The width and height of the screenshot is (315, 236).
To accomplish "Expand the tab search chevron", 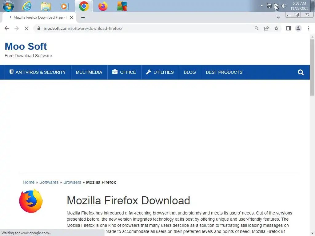I will [278, 18].
